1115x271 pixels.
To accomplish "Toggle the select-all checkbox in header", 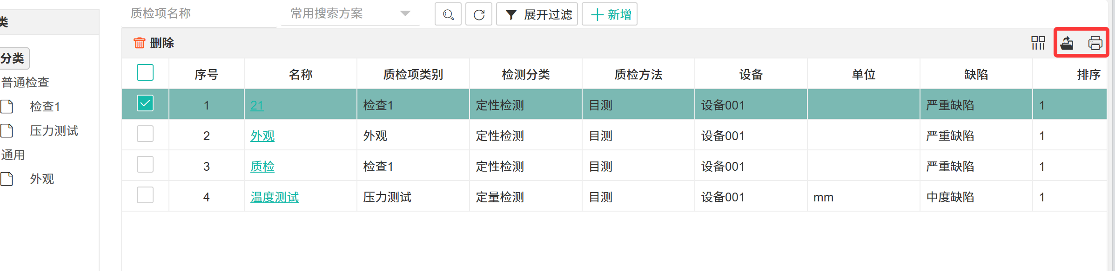I will 145,73.
